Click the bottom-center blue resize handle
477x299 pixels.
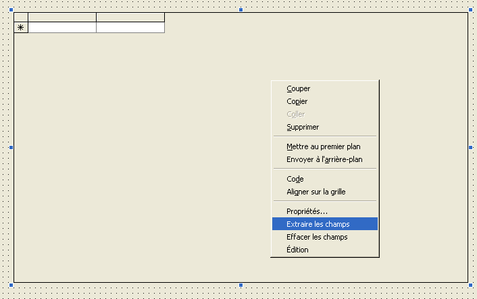point(241,286)
